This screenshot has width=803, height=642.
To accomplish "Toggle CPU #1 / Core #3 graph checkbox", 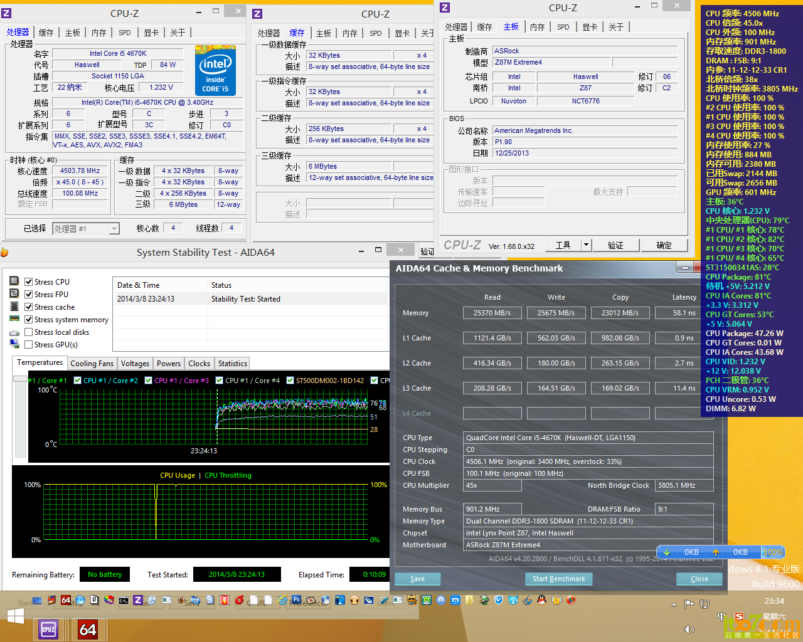I will point(149,380).
